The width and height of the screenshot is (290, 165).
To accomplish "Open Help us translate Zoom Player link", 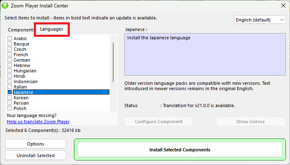I will pos(38,122).
